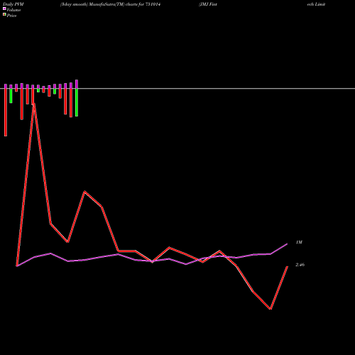This screenshot has height=355, width=355.
Task: Click the 'MunafaSutra(TM) charts for' header text
Action: coord(116,4)
